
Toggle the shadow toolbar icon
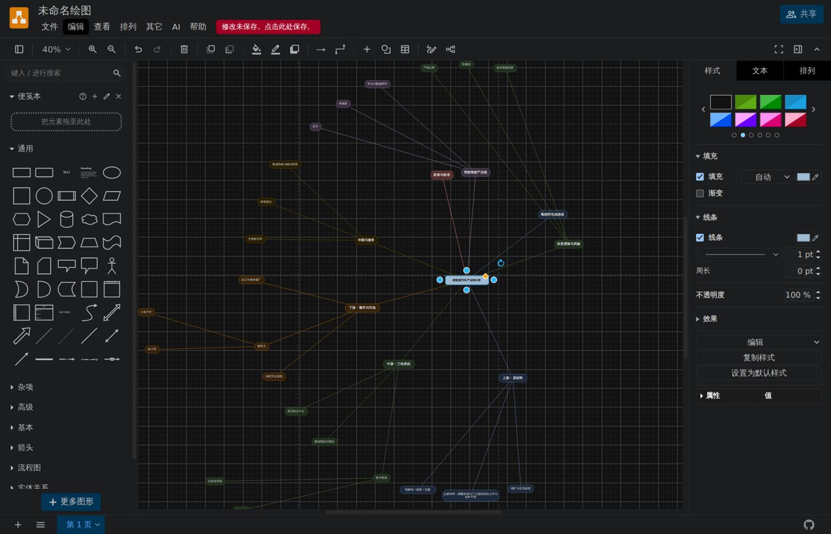pos(294,49)
